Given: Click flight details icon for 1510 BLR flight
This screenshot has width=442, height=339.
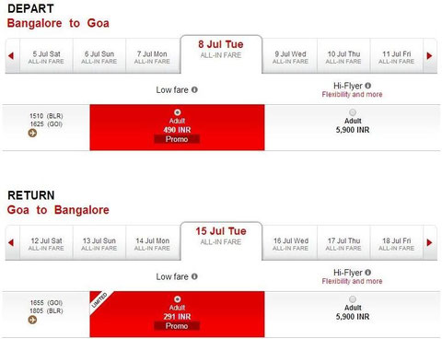Looking at the screenshot, I should pos(32,133).
